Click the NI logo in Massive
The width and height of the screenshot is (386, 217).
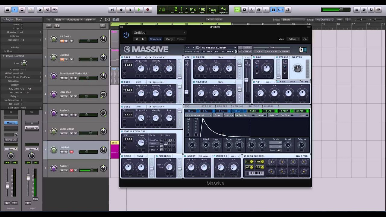(303, 50)
